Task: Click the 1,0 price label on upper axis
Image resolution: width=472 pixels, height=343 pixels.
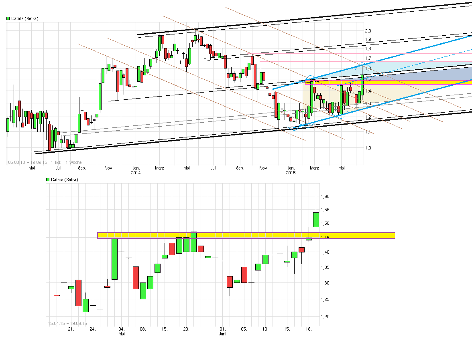Action: [368, 148]
